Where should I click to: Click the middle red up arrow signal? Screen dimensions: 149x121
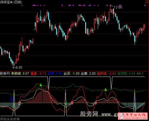(72, 103)
